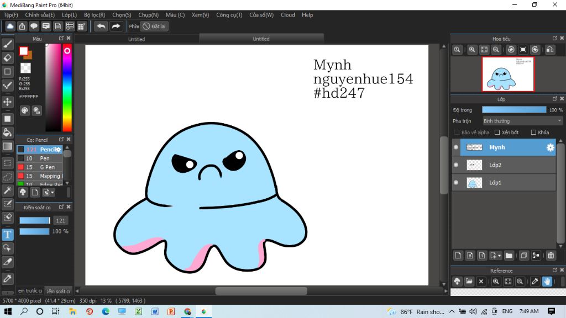Open reference image folder icon
Image resolution: width=566 pixels, height=318 pixels.
pyautogui.click(x=469, y=282)
